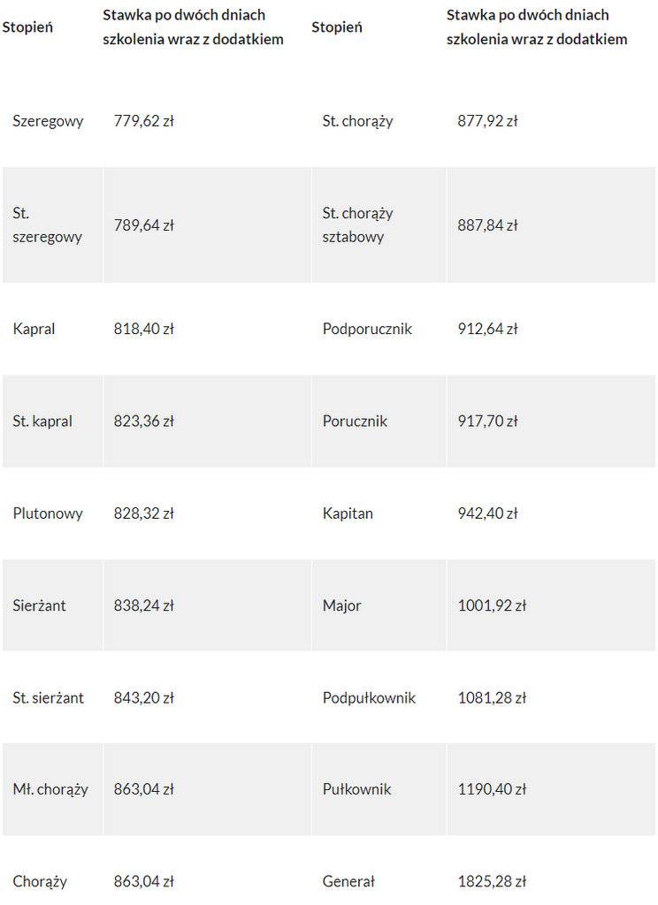Select the Major rate 1001,92 zł
Image resolution: width=658 pixels, height=905 pixels.
493,605
